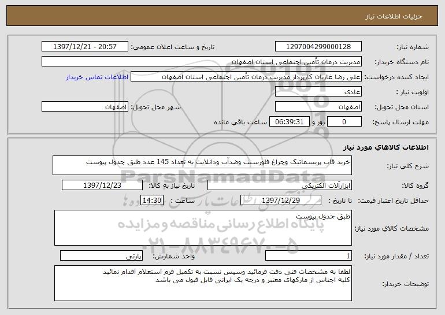Click the گروه کالا label
This screenshot has height=315, width=445.
pos(415,186)
